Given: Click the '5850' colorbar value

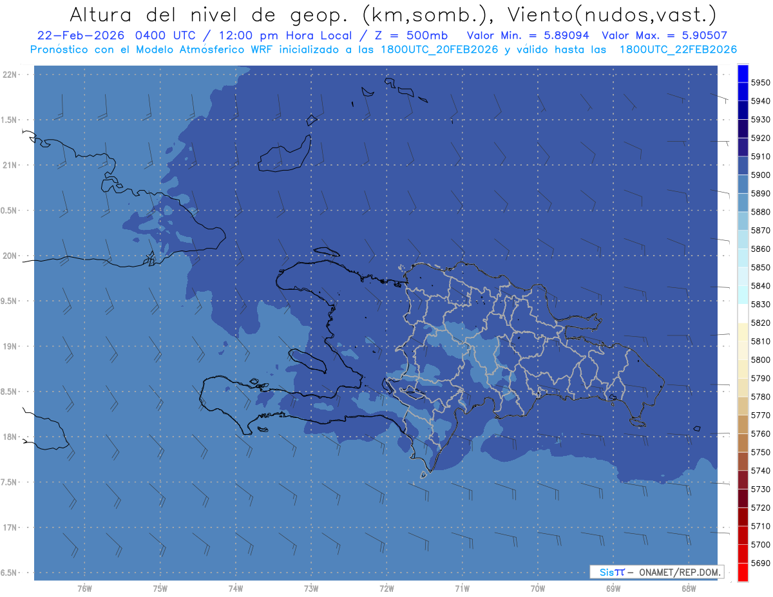Looking at the screenshot, I should [761, 267].
